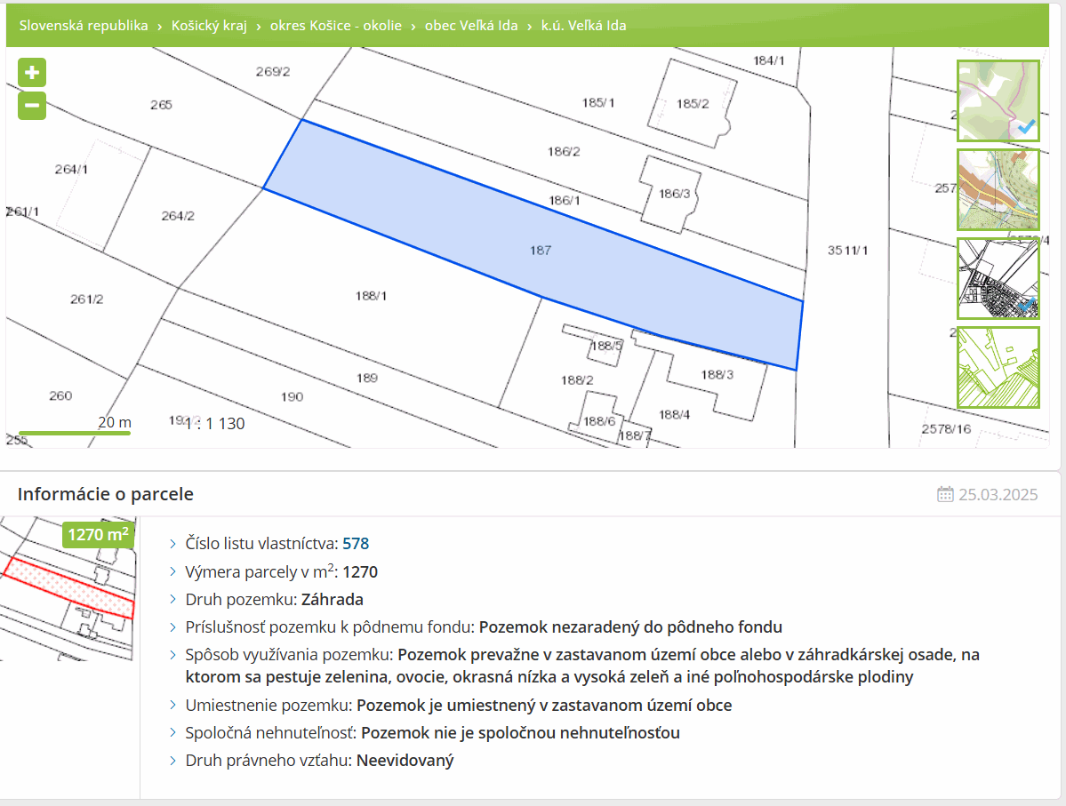Click the chevron before Číslo listu vlastníctva
The height and width of the screenshot is (806, 1066).
point(173,543)
